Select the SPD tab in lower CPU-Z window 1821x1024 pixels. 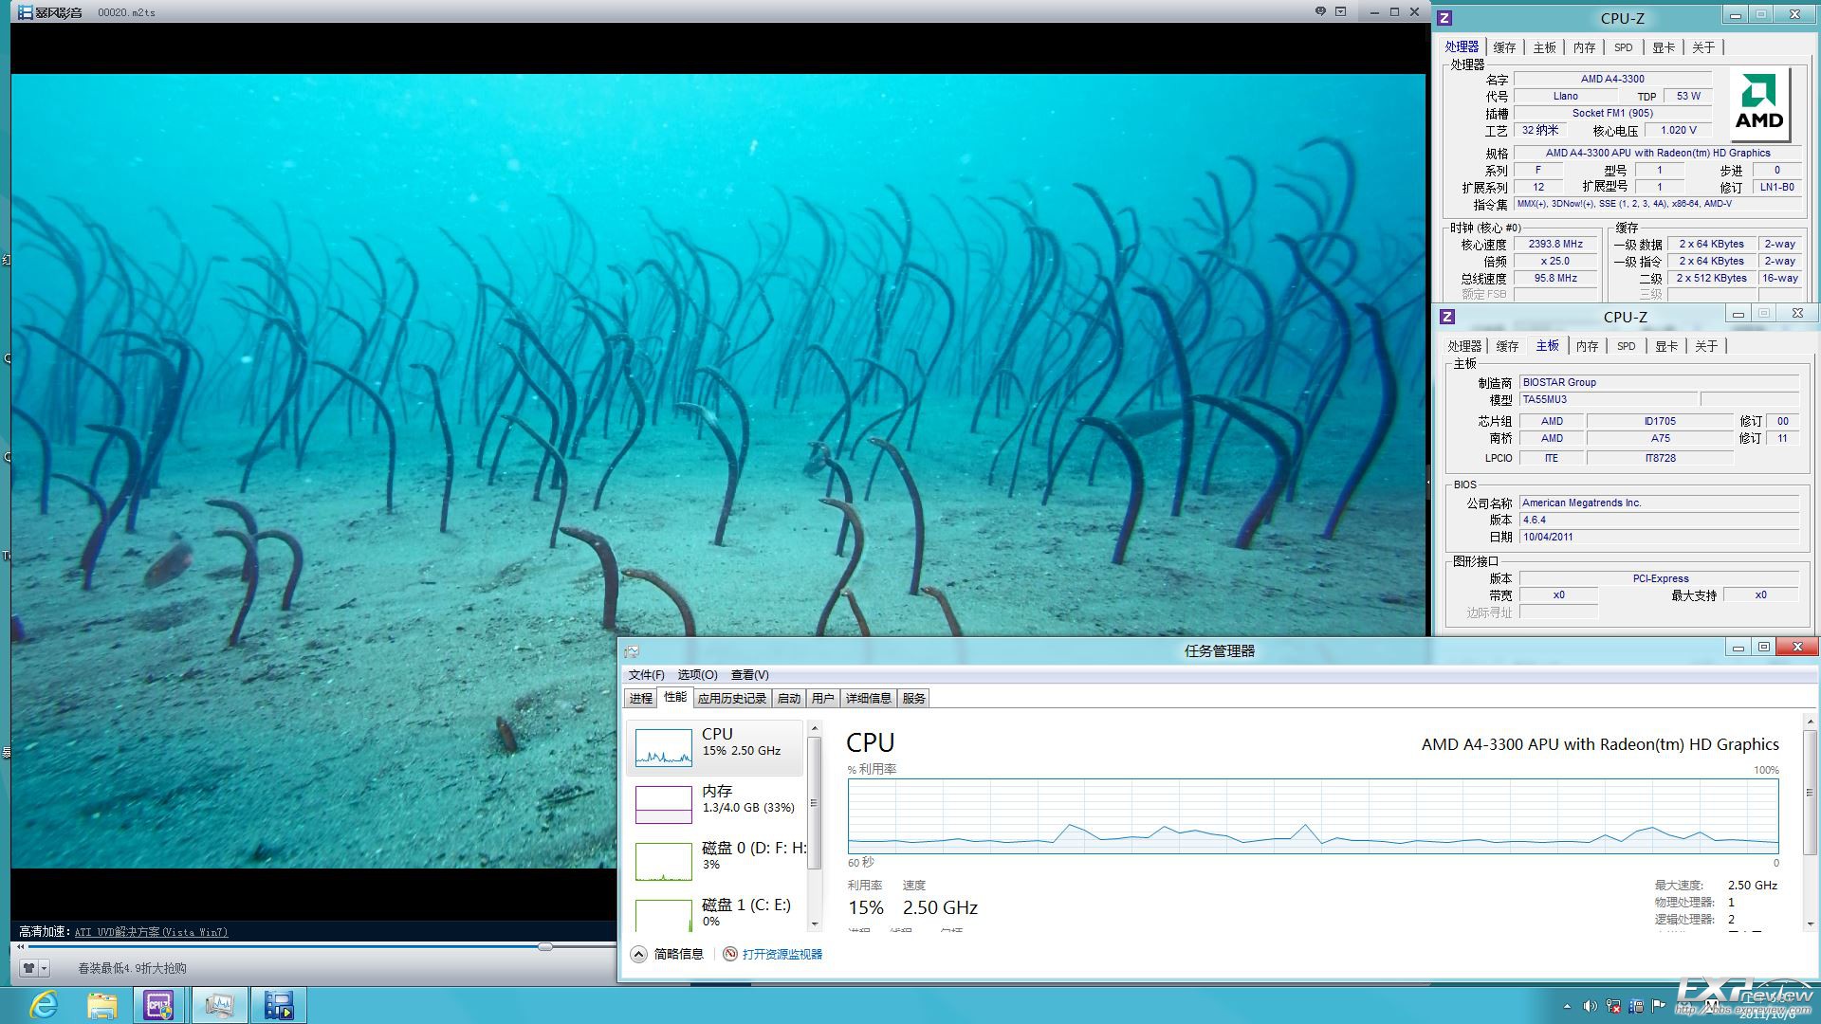click(1627, 346)
